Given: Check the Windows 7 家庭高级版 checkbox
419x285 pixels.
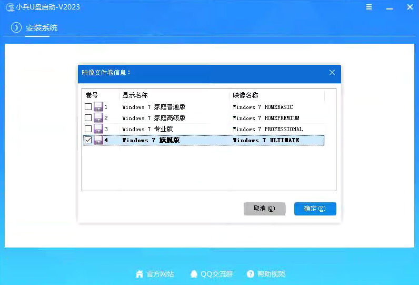Looking at the screenshot, I should pos(88,117).
